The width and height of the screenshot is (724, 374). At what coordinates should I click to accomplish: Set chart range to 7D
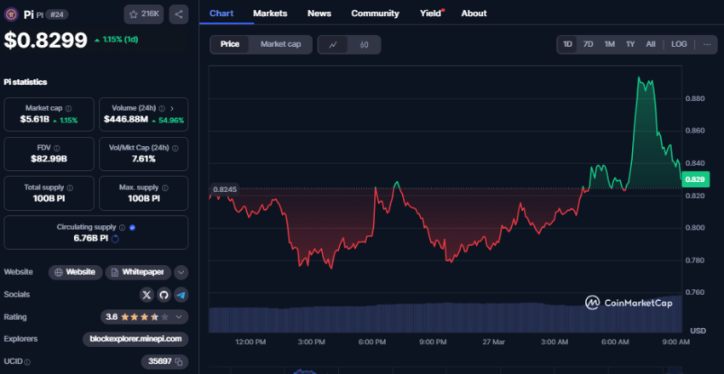click(588, 44)
